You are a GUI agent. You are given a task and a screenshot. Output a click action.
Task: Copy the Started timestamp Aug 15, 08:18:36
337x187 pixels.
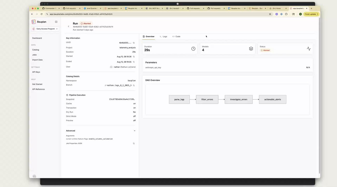pyautogui.click(x=134, y=57)
